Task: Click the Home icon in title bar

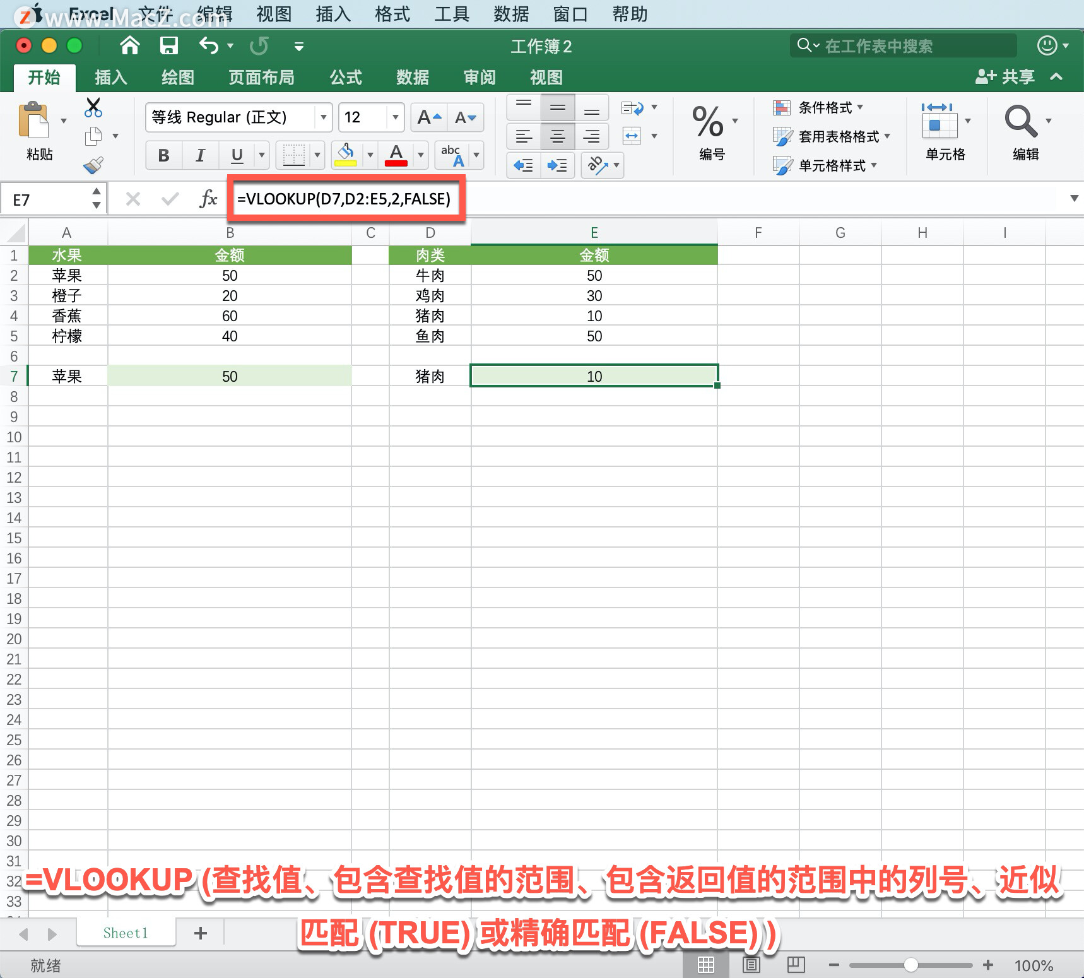Action: coord(130,45)
